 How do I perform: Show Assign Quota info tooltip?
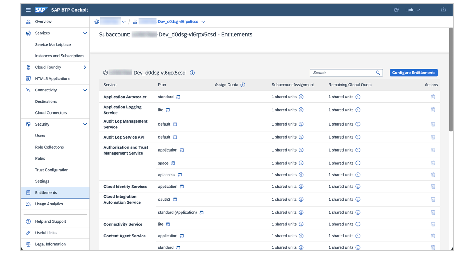(243, 85)
